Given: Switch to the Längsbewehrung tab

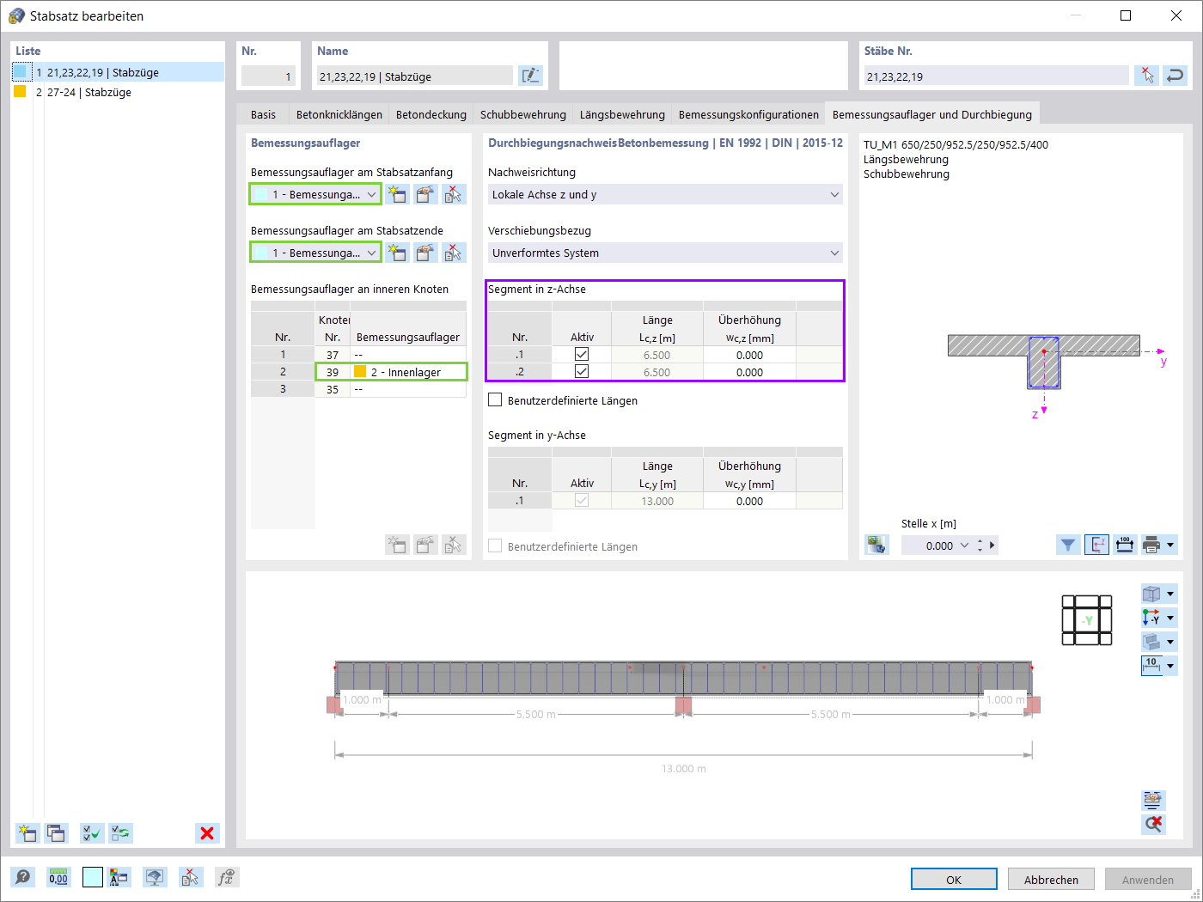Looking at the screenshot, I should tap(622, 114).
